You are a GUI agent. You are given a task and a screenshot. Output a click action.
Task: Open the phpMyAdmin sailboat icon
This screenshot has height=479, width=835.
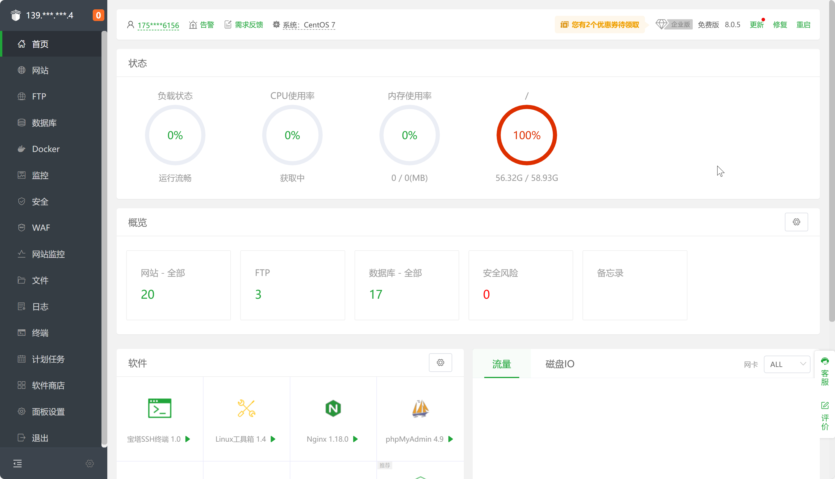click(x=420, y=408)
